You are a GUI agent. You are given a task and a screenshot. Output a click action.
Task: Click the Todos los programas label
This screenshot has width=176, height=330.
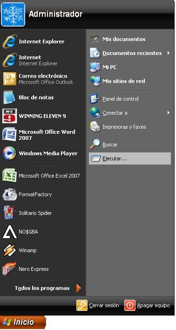click(x=42, y=288)
